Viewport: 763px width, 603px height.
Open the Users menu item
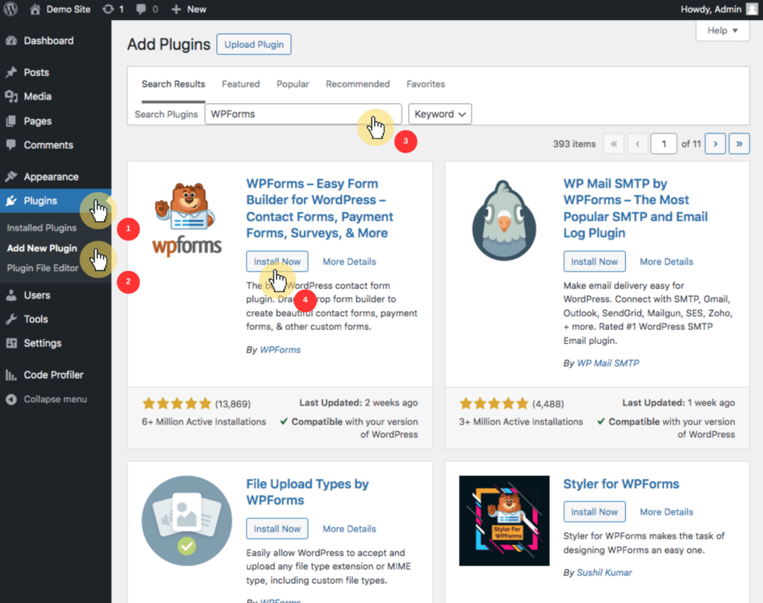(37, 296)
